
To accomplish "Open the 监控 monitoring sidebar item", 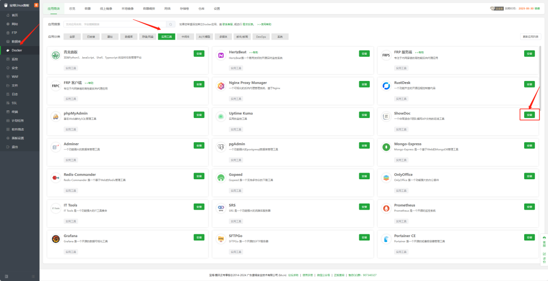I will coord(20,59).
